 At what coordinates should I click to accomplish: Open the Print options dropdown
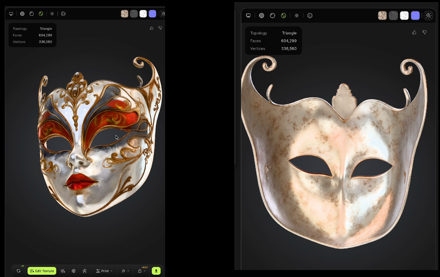point(104,271)
